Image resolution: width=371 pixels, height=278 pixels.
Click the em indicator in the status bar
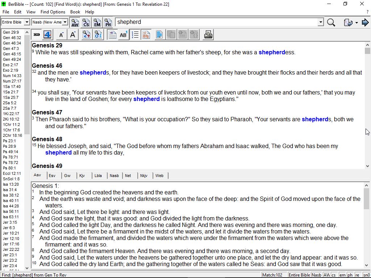[342, 275]
